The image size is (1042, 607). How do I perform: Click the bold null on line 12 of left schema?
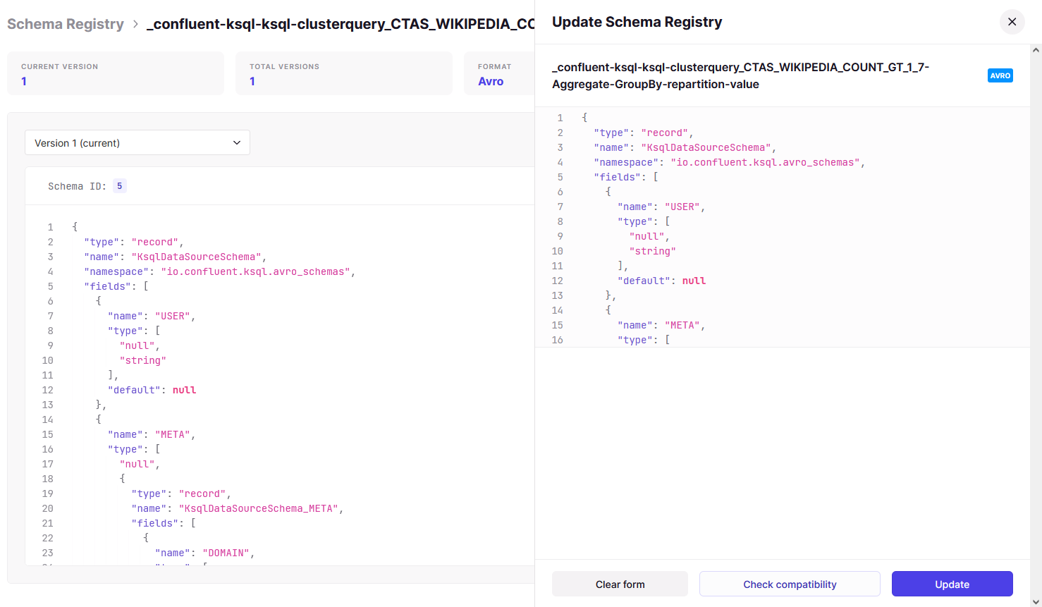184,390
